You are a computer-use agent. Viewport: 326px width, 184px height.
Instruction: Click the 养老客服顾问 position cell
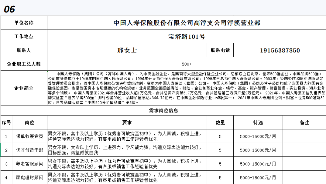[x=29, y=164]
